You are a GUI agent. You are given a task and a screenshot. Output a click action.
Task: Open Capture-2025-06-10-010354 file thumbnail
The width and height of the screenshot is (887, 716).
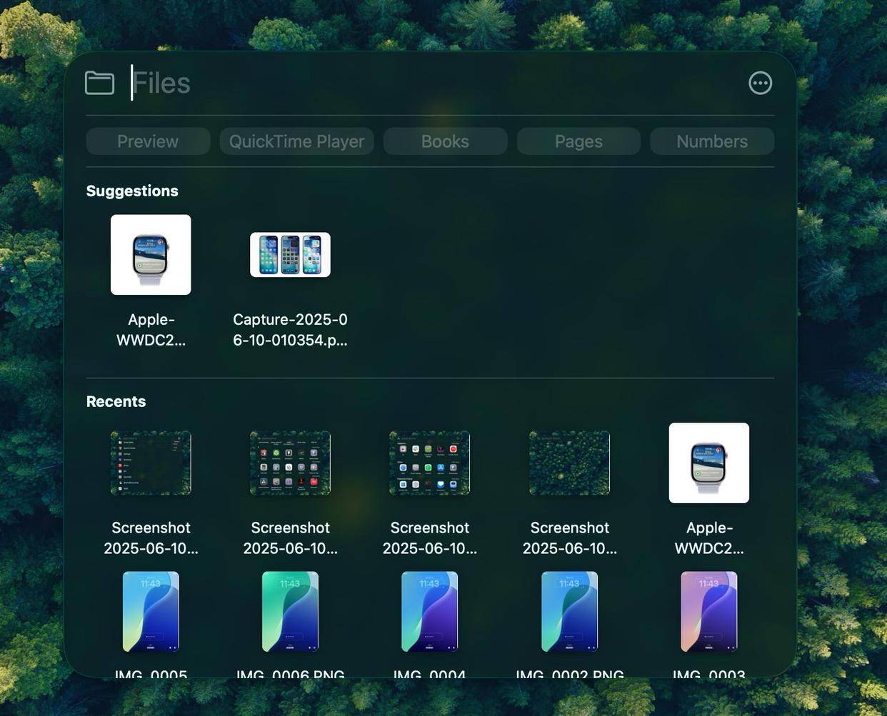[x=290, y=255]
